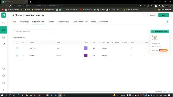The image size is (173, 97).
Task: Click the switch2 name cell
Action: (x=32, y=56)
